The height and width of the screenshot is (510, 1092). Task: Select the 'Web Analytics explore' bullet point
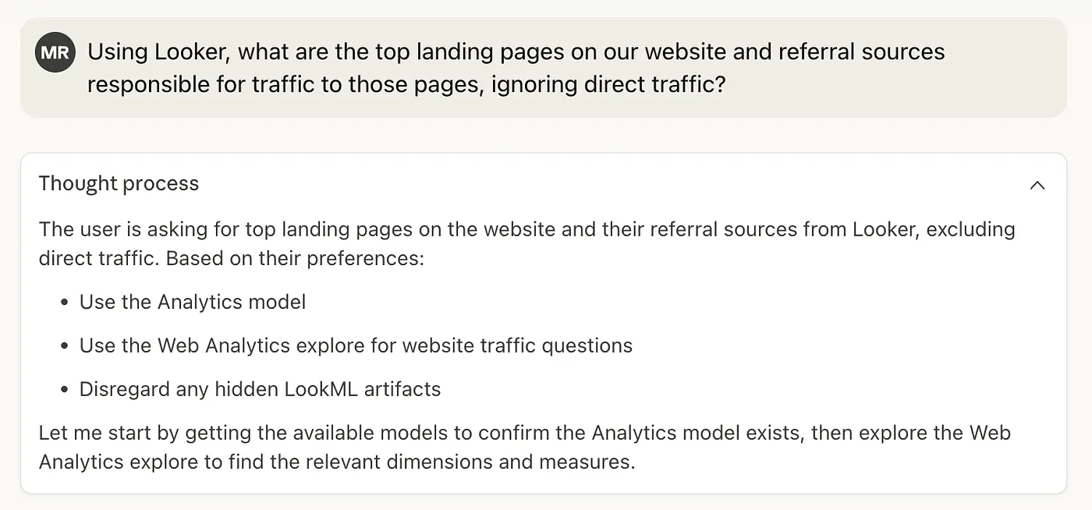tap(355, 345)
